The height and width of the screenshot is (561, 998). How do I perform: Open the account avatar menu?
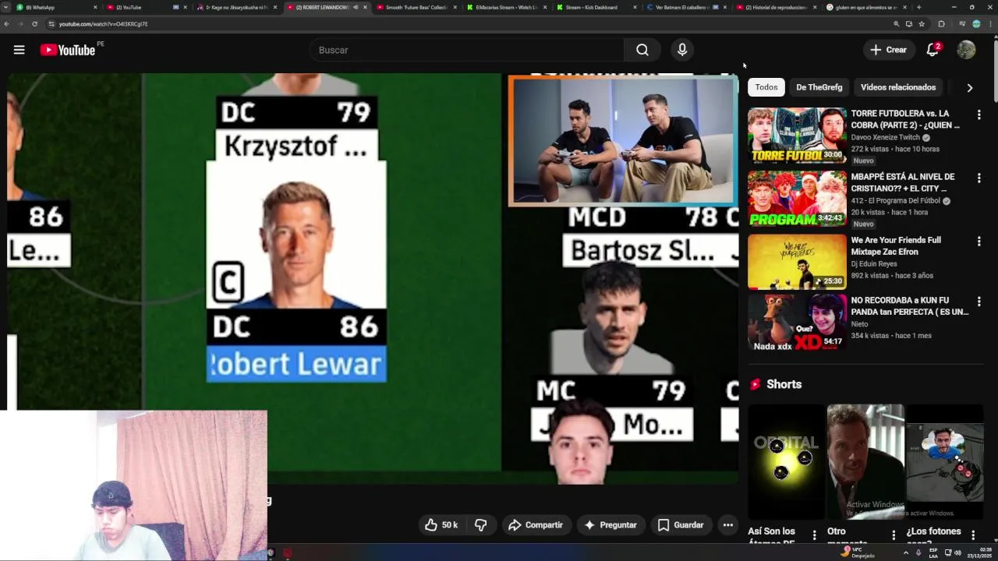pyautogui.click(x=966, y=50)
